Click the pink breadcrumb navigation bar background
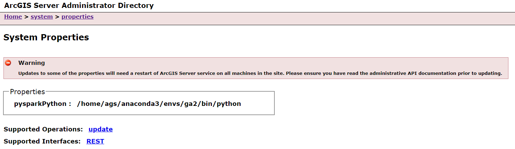Image resolution: width=515 pixels, height=149 pixels. 277,19
